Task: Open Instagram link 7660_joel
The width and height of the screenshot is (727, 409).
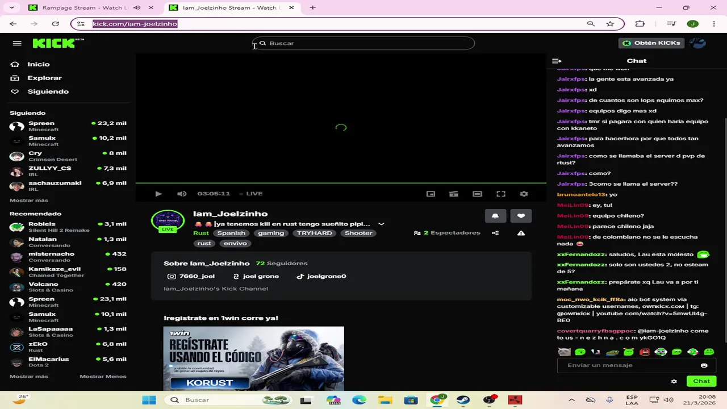Action: [x=191, y=276]
